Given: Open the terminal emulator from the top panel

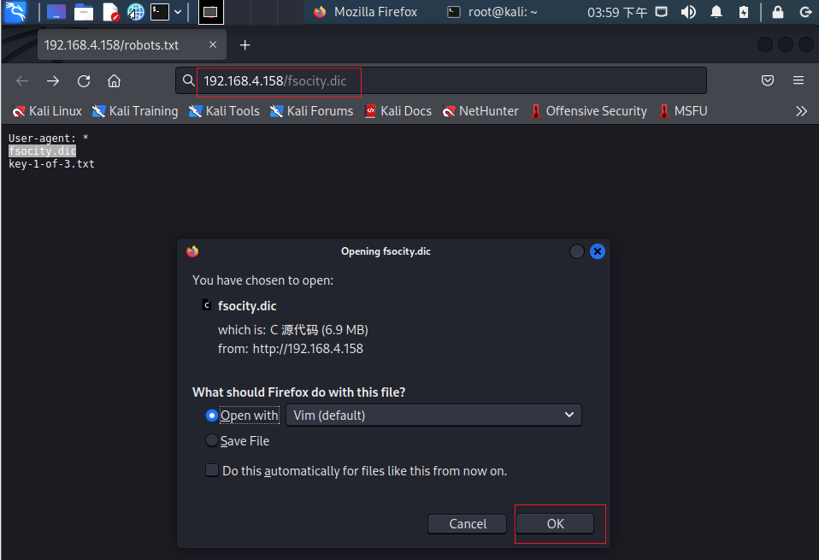Looking at the screenshot, I should pyautogui.click(x=159, y=12).
